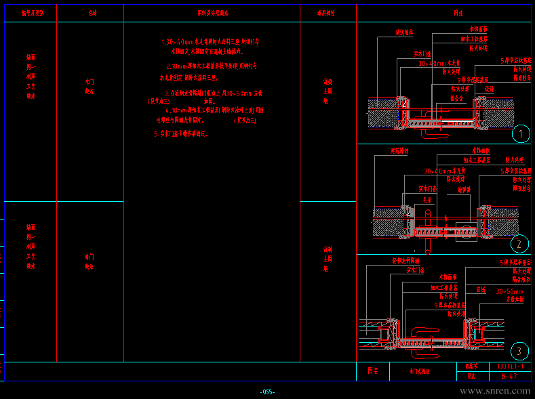Image resolution: width=535 pixels, height=399 pixels.
Task: Click the '用料及分层做法' column header
Action: [212, 14]
